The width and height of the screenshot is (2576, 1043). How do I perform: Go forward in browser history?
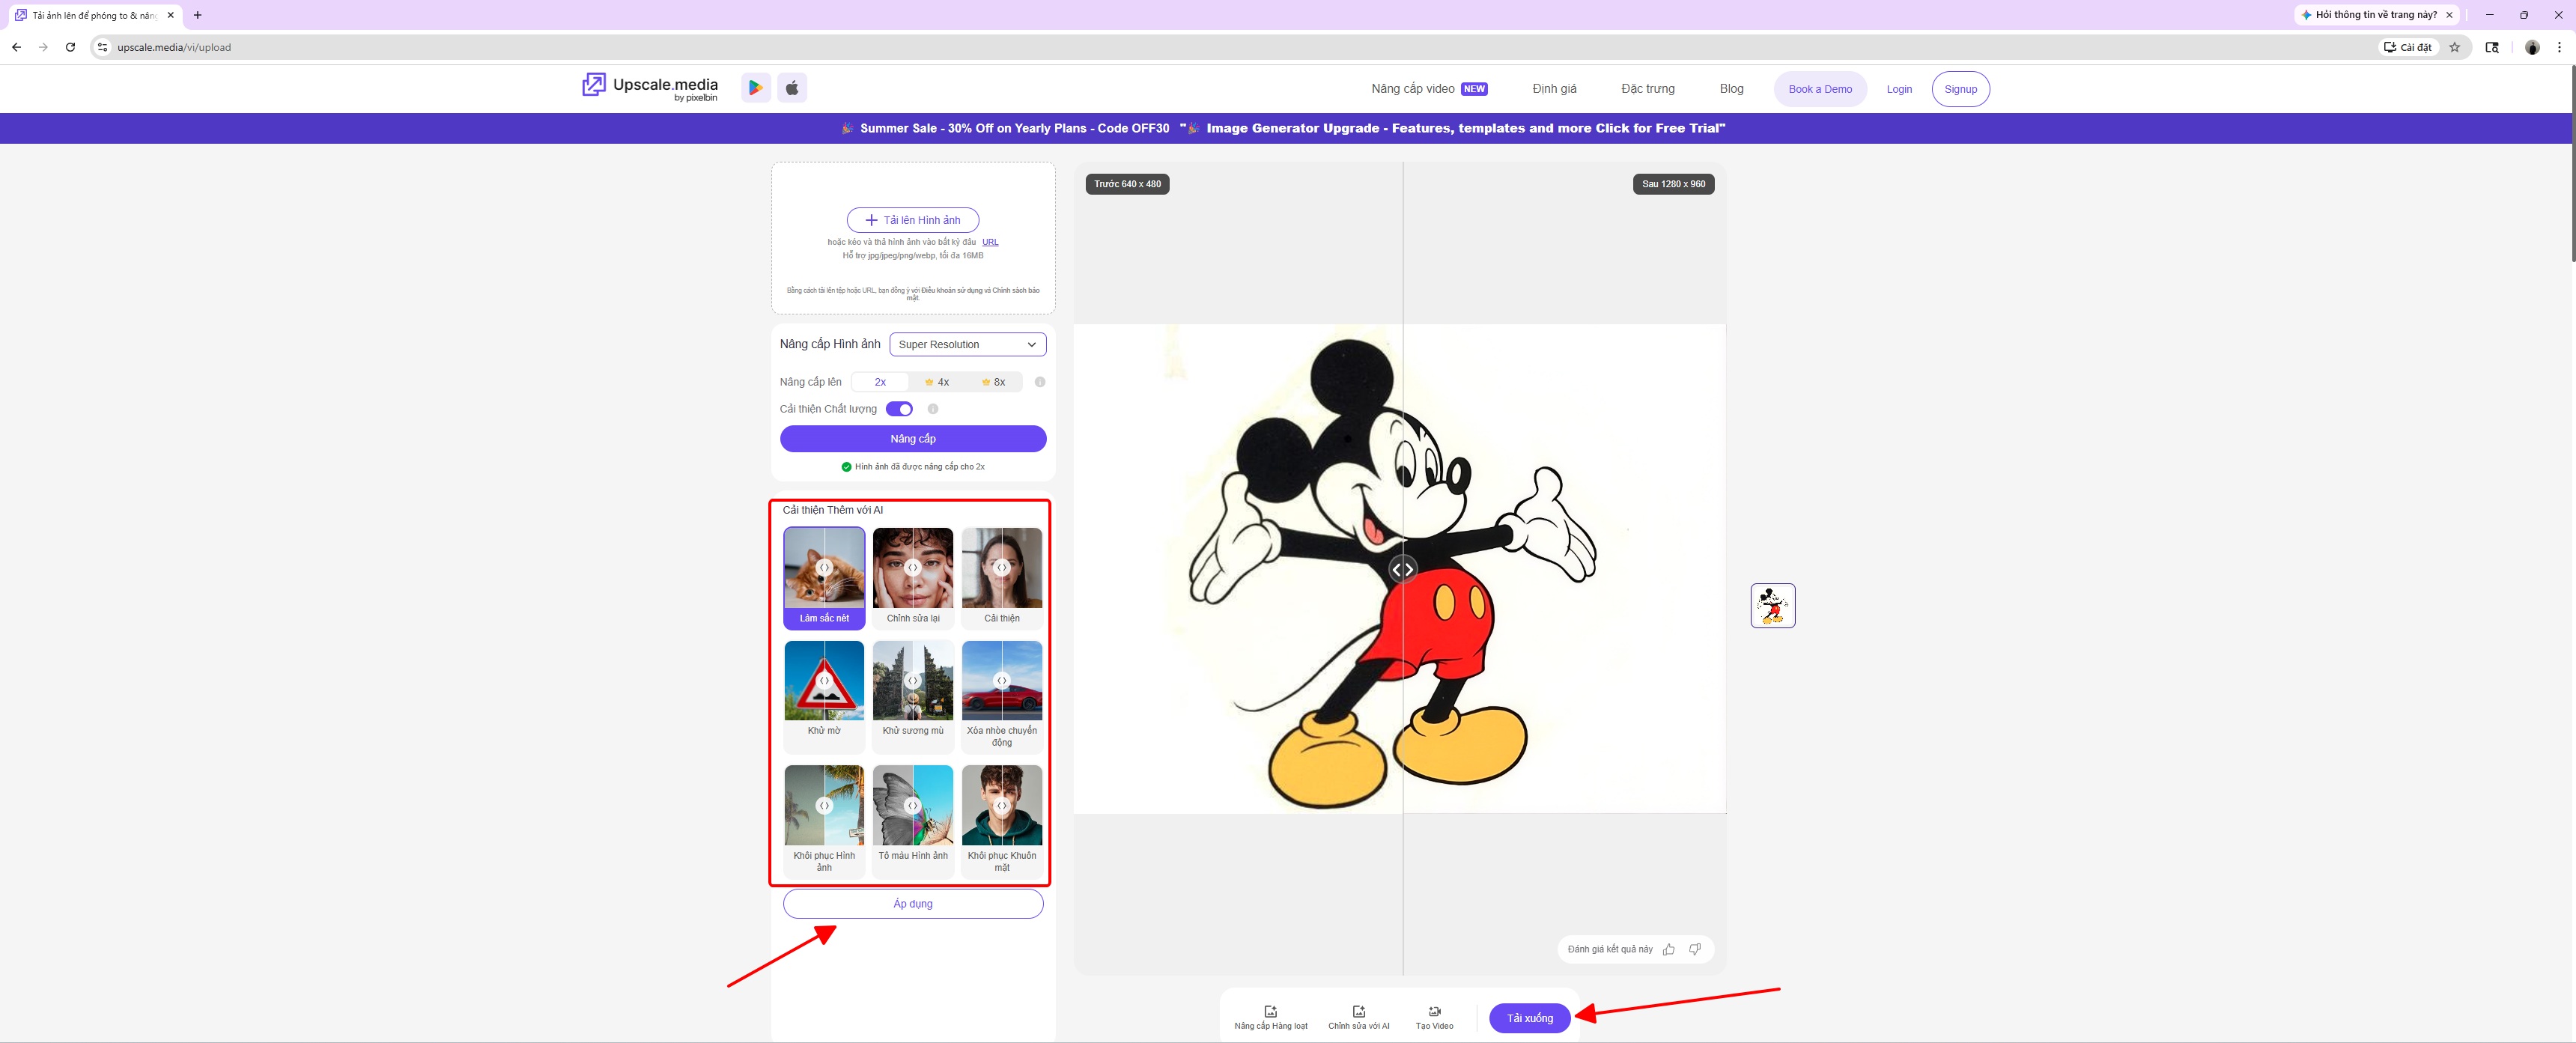(x=43, y=47)
